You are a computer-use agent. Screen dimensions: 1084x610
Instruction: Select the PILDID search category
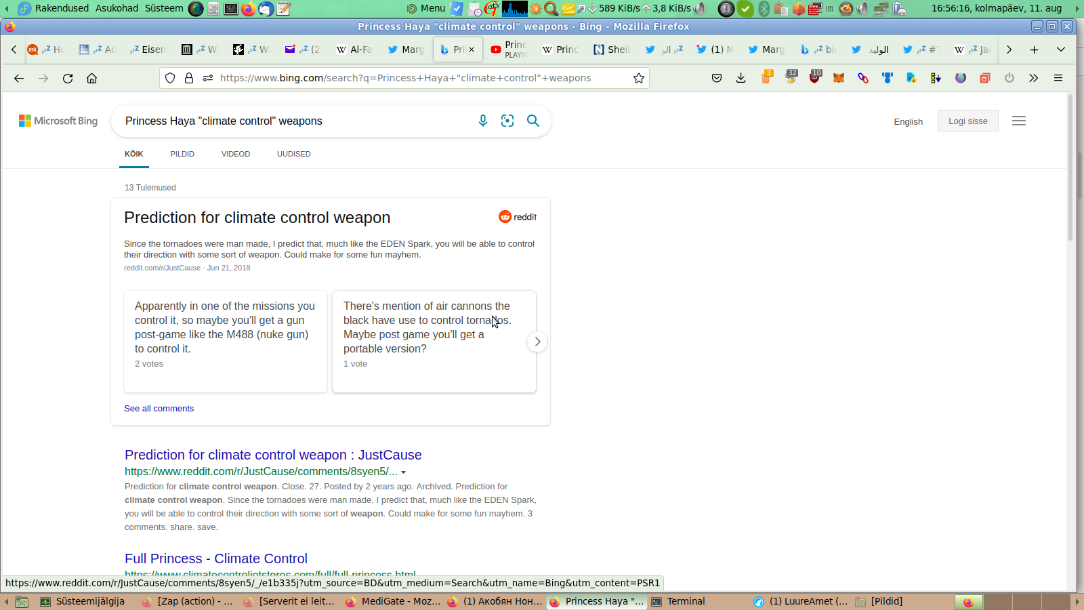pyautogui.click(x=182, y=154)
